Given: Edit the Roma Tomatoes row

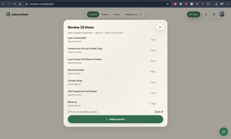Looking at the screenshot, I should (x=115, y=72).
